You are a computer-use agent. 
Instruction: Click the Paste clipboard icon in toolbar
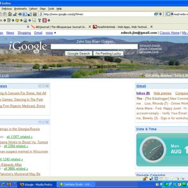[5, 14]
